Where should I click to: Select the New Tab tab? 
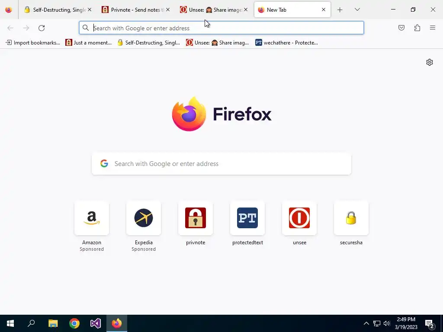[292, 10]
